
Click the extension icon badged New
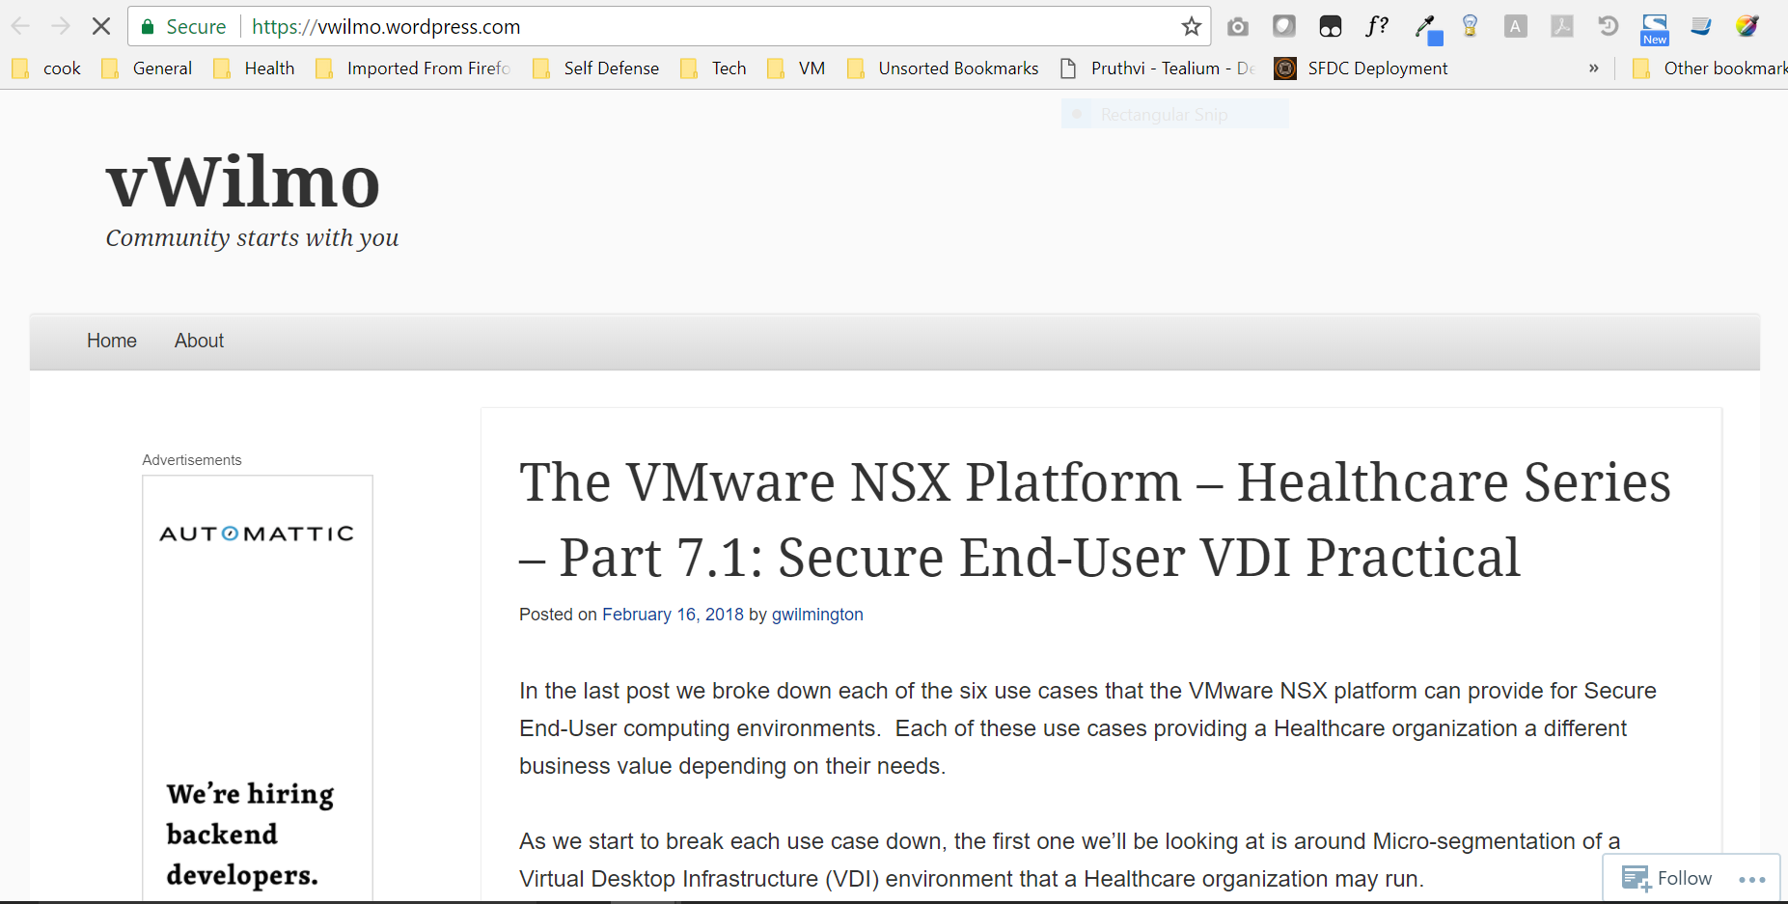tap(1655, 29)
